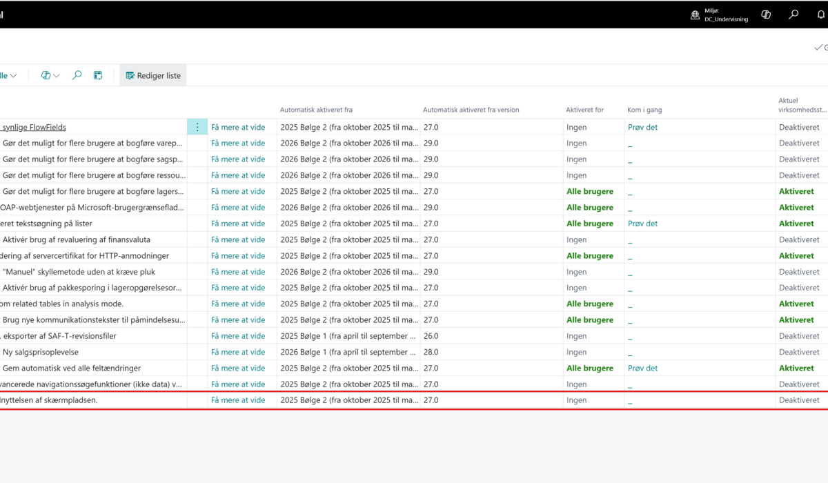
Task: Click the Automatisk aktiveret fra version column header
Action: 471,110
